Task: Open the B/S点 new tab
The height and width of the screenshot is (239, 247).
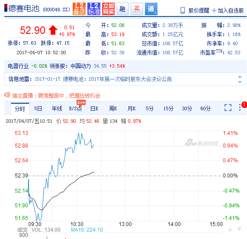Action: click(75, 109)
